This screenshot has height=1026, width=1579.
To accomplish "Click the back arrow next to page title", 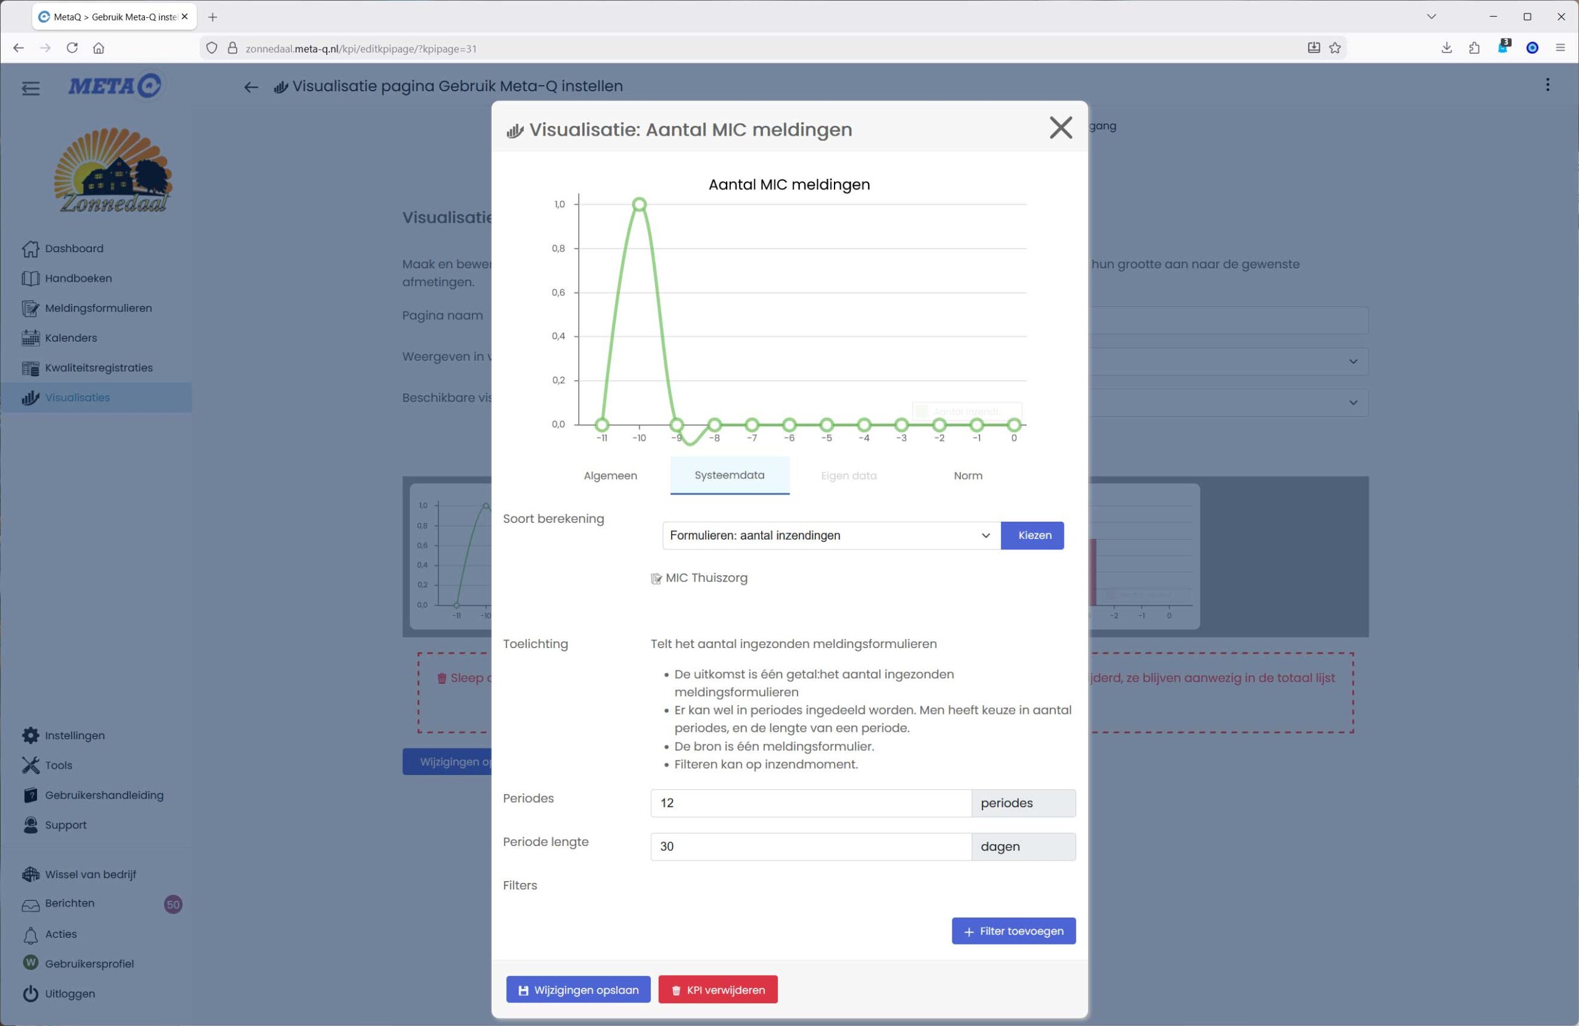I will (251, 87).
